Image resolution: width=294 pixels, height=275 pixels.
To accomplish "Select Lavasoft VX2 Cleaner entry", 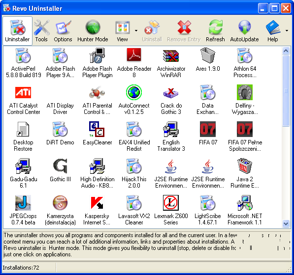I will pyautogui.click(x=134, y=210).
